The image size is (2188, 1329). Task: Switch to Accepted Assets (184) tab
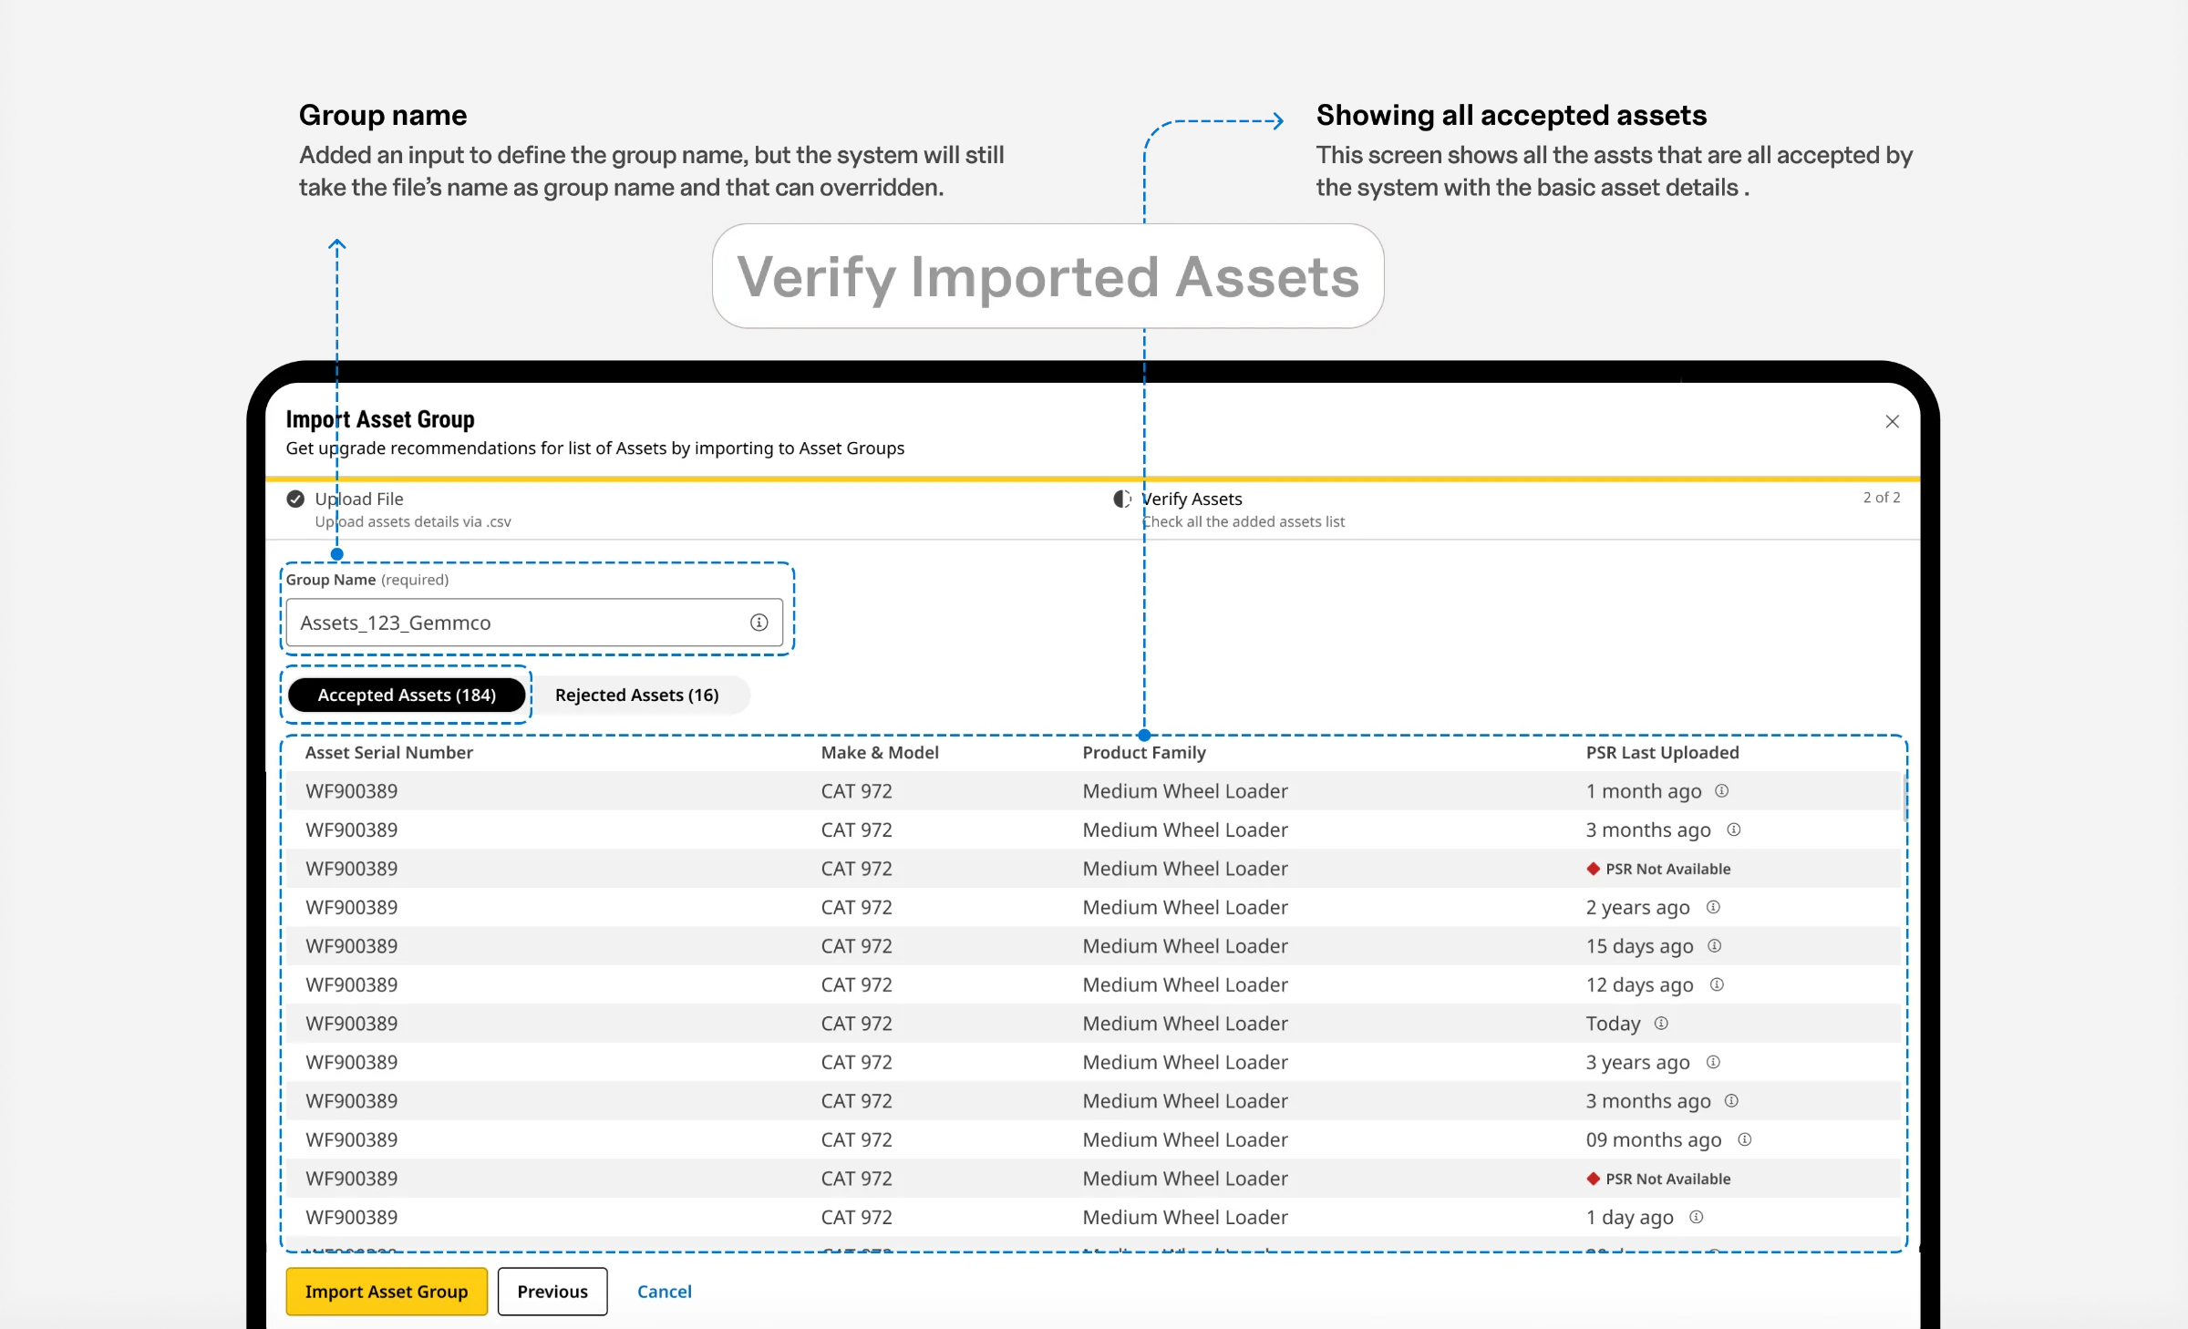407,695
